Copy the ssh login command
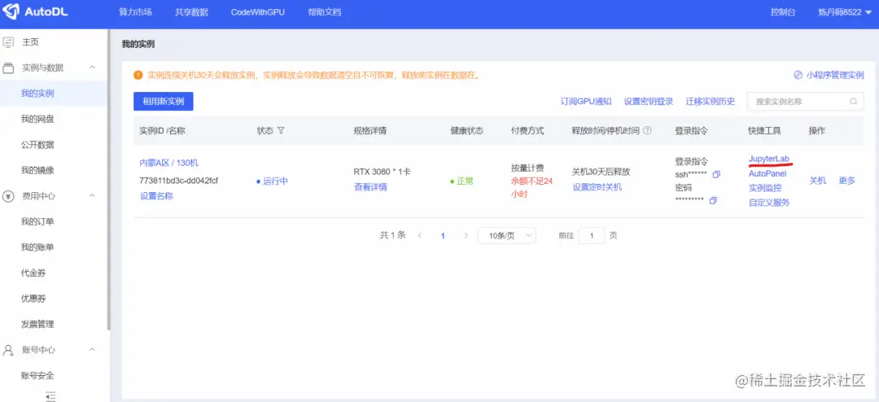This screenshot has height=402, width=879. (x=716, y=174)
